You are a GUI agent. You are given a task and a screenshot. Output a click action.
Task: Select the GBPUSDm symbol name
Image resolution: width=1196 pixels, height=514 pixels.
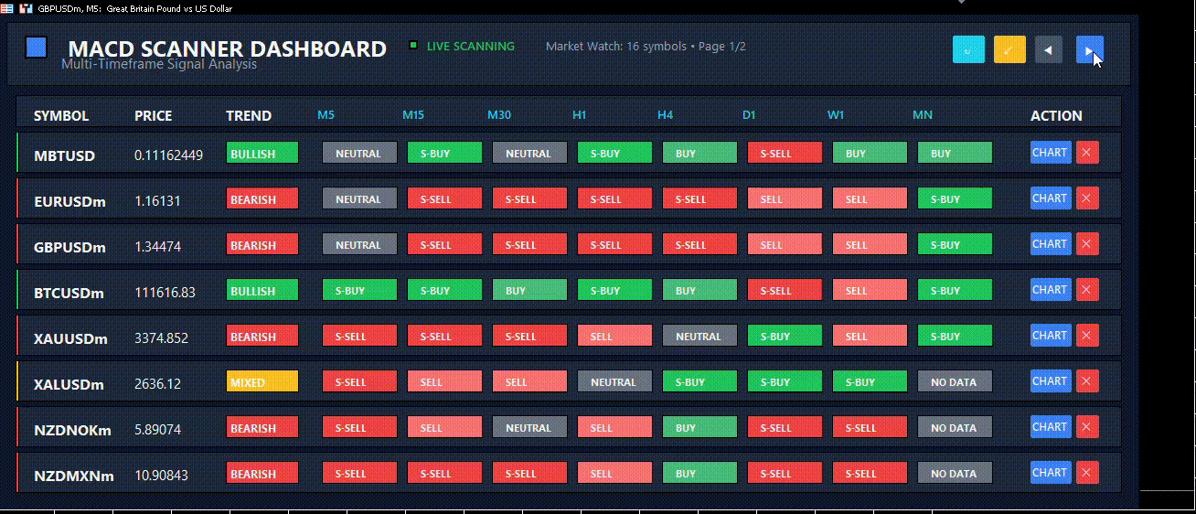(x=70, y=247)
